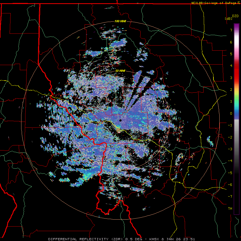241x241 pixels.
Task: Click the positive 7 value on scale
Action: [231, 30]
